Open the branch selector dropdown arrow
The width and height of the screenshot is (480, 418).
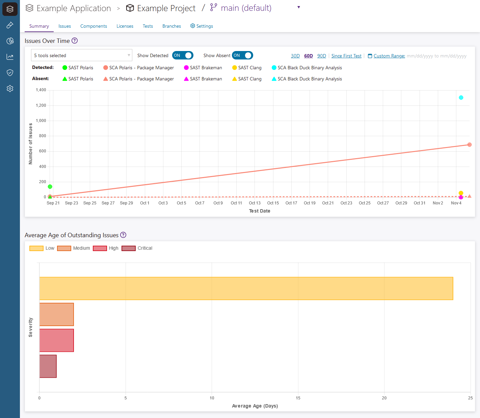[298, 7]
